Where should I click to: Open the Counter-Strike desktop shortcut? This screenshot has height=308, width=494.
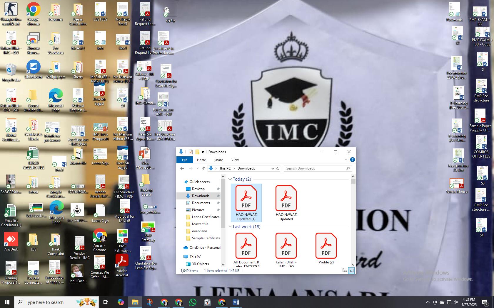[x=11, y=13]
